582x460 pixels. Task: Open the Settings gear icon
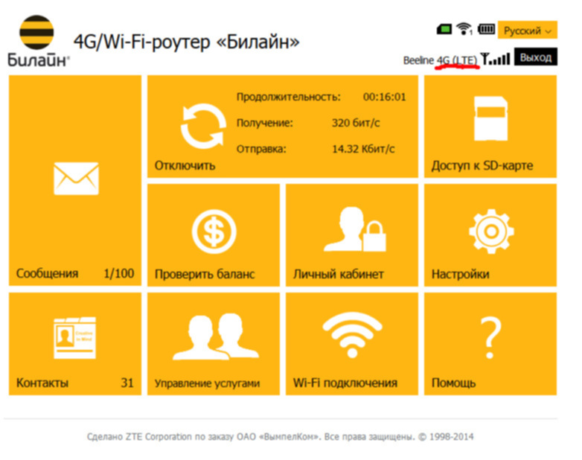pyautogui.click(x=491, y=231)
